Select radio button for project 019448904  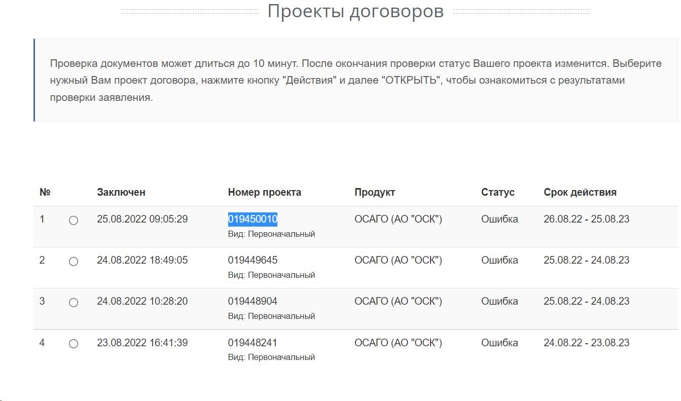74,303
